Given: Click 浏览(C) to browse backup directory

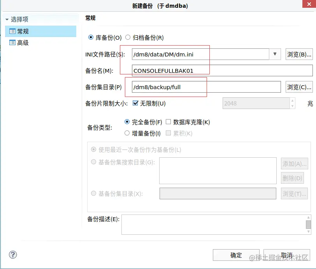Looking at the screenshot, I should (x=299, y=87).
